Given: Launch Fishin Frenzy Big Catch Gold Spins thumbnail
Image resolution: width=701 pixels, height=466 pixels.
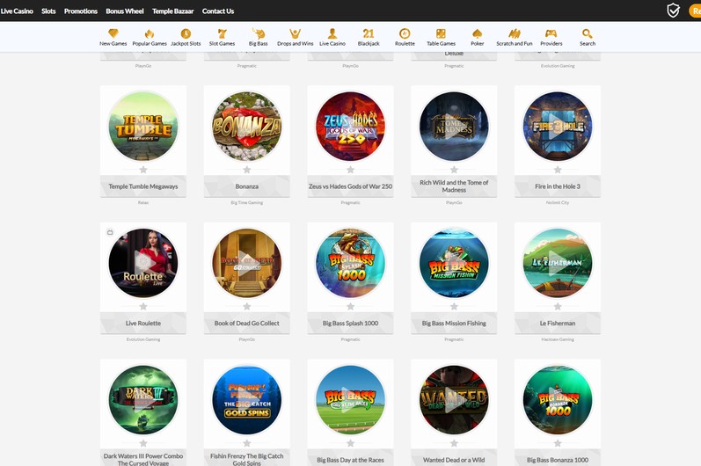Looking at the screenshot, I should [x=247, y=400].
